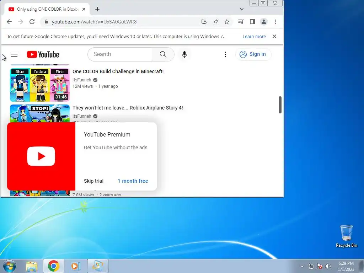Expand the tab search chevron

coord(242,9)
